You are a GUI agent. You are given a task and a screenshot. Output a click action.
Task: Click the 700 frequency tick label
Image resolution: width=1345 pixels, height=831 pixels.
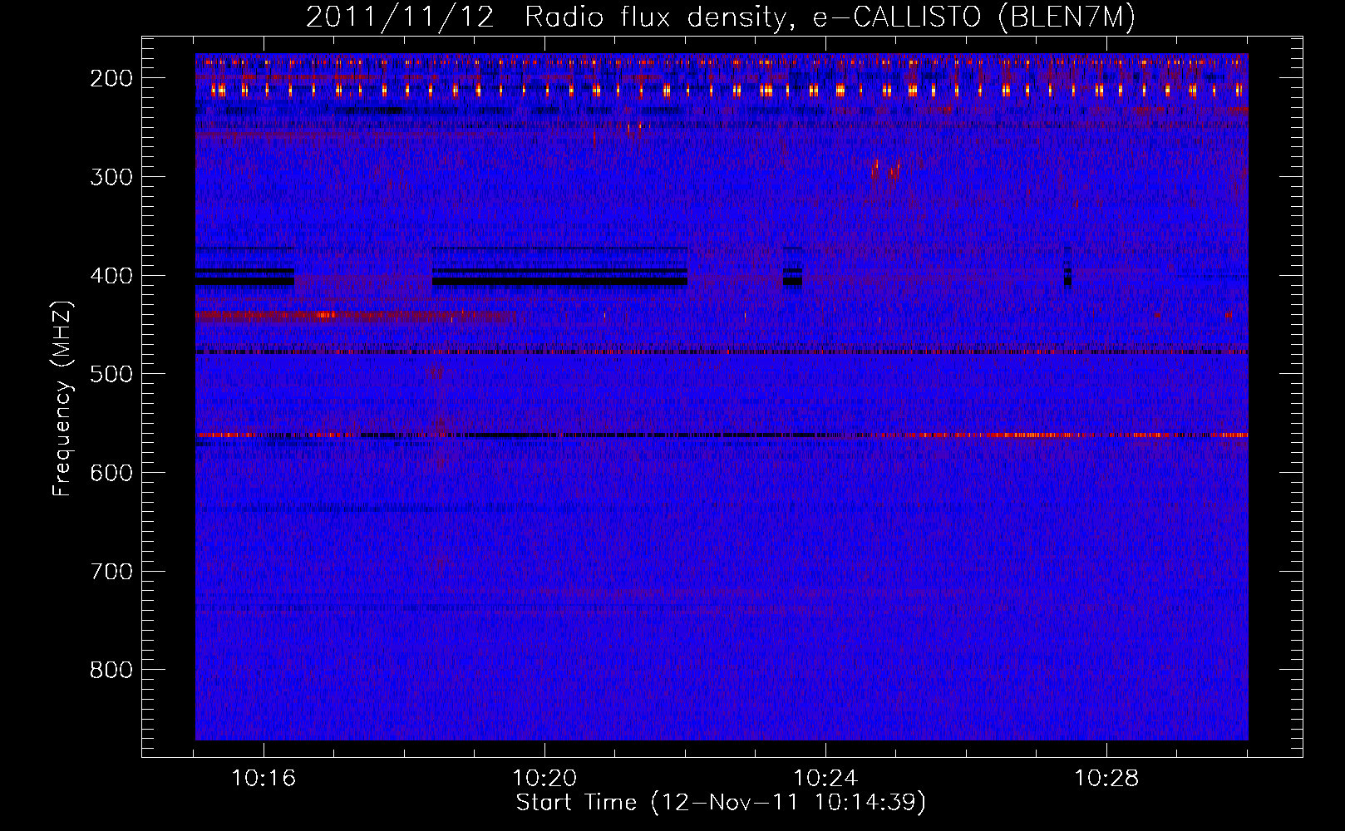111,572
